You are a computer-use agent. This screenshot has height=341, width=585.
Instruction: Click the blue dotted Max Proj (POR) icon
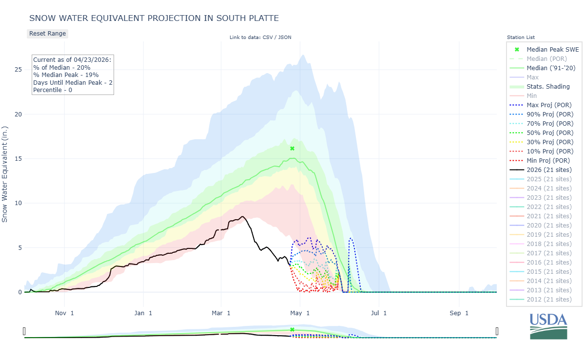click(516, 105)
